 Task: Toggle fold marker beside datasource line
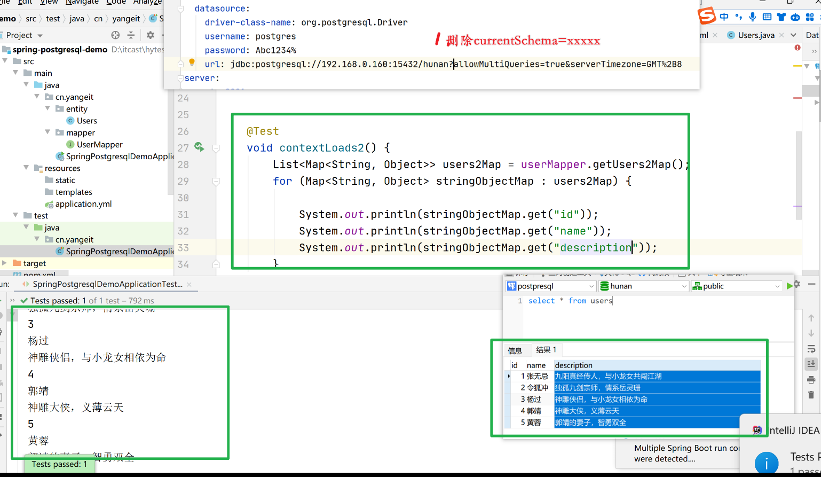point(180,9)
